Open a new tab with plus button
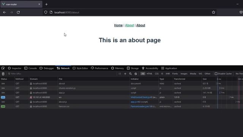Image resolution: width=243 pixels, height=137 pixels. click(46, 4)
